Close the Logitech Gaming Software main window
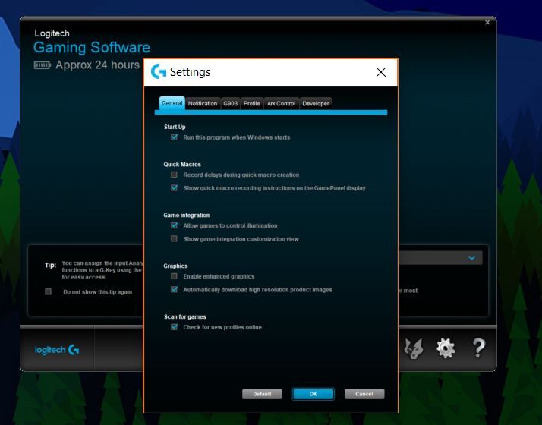This screenshot has width=542, height=425. [x=487, y=23]
